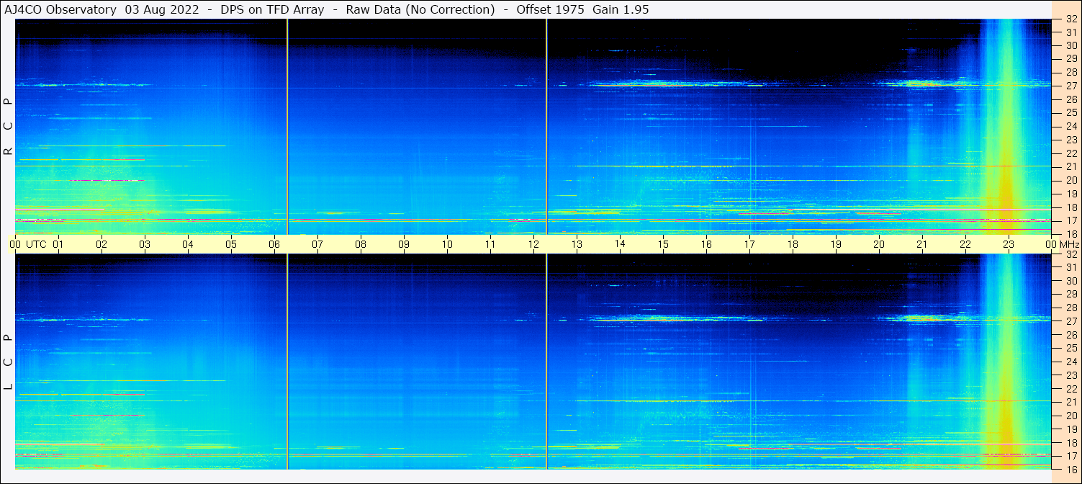The width and height of the screenshot is (1082, 484).
Task: Click "Raw Data (No Correction)" in the title
Action: (420, 9)
